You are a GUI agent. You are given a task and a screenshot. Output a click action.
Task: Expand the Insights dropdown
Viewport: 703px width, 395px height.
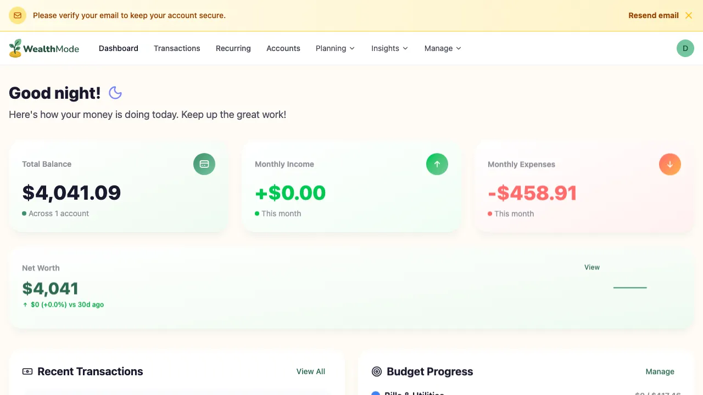pos(389,48)
